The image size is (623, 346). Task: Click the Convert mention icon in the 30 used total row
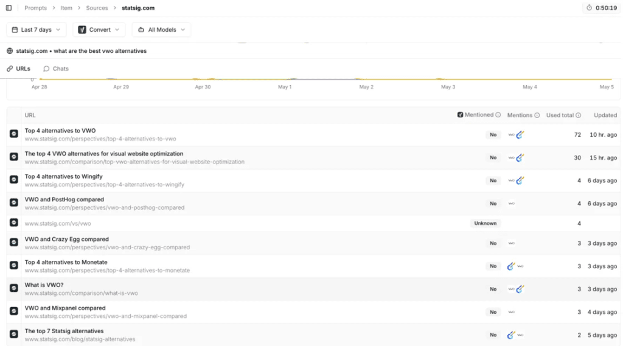point(520,157)
